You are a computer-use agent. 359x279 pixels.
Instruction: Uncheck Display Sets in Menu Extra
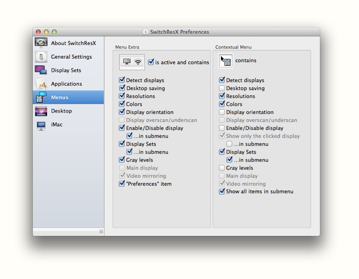click(x=122, y=143)
